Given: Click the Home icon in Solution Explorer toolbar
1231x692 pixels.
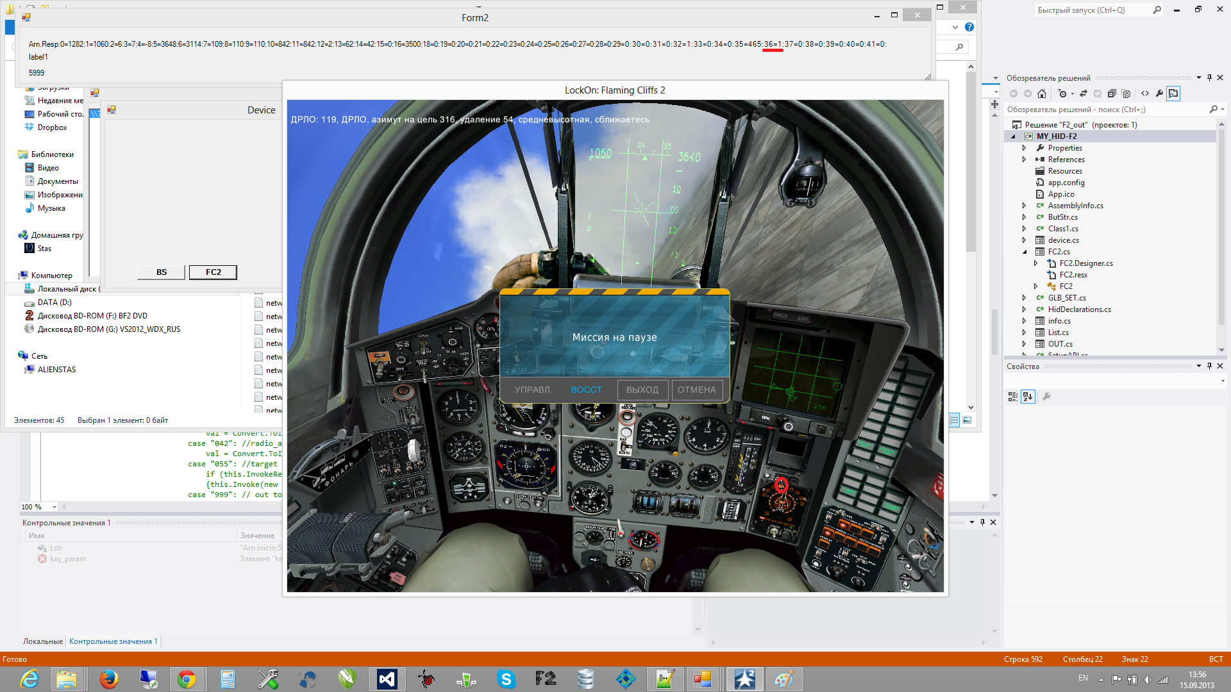Looking at the screenshot, I should 1042,94.
